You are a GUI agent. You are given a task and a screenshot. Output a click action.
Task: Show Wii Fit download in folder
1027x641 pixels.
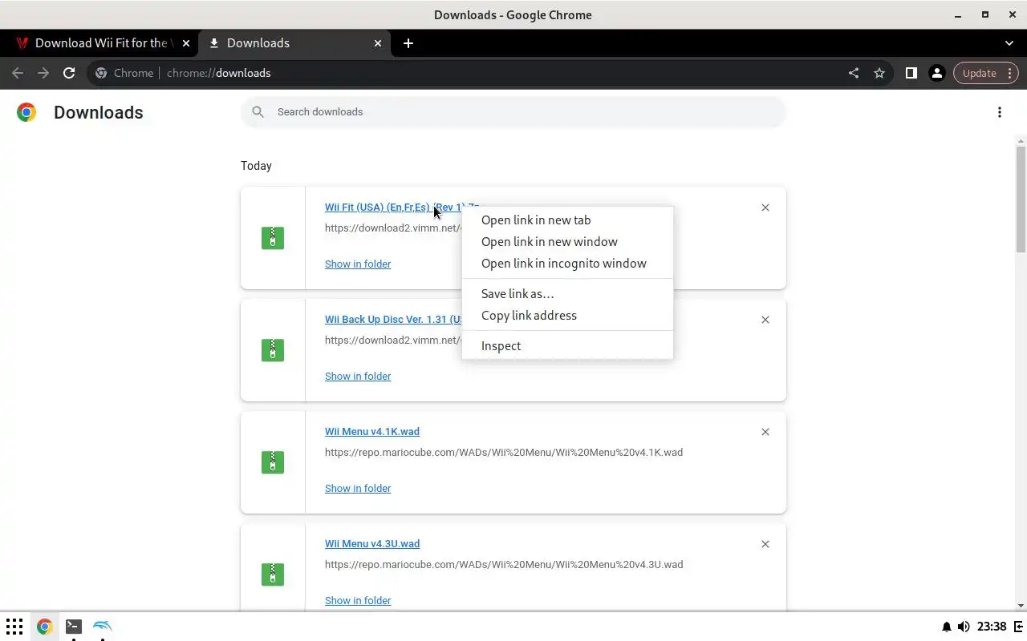358,264
